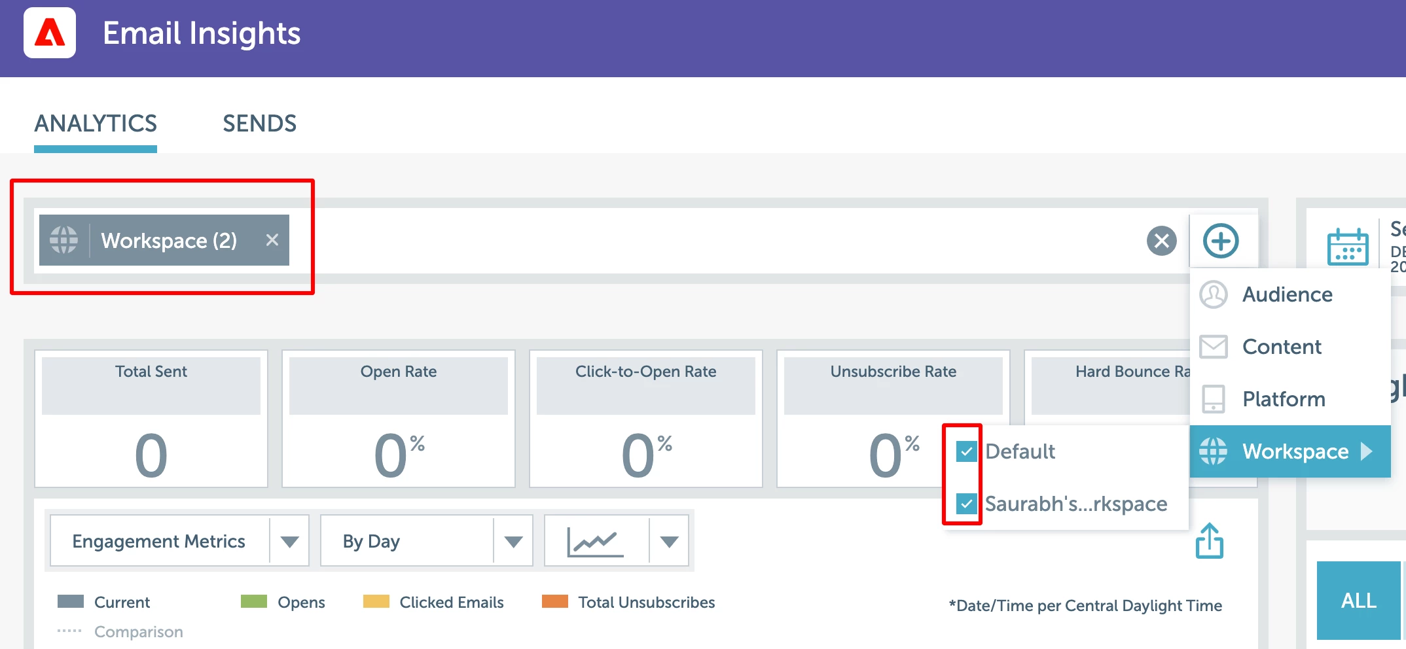The height and width of the screenshot is (649, 1406).
Task: Open the SENDS tab
Action: pyautogui.click(x=259, y=124)
